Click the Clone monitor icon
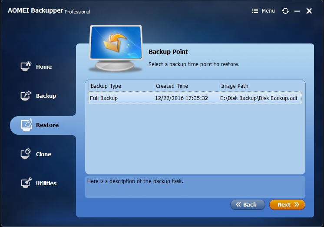Screen dimensions: 324x227 pyautogui.click(x=26, y=154)
